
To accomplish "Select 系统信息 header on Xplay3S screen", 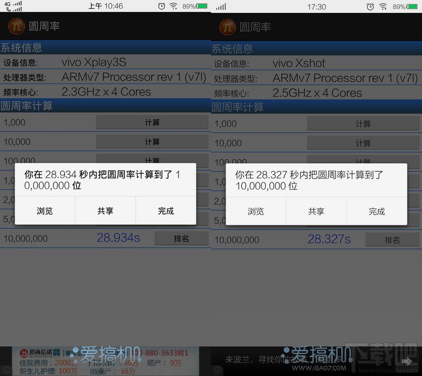I will pyautogui.click(x=21, y=48).
